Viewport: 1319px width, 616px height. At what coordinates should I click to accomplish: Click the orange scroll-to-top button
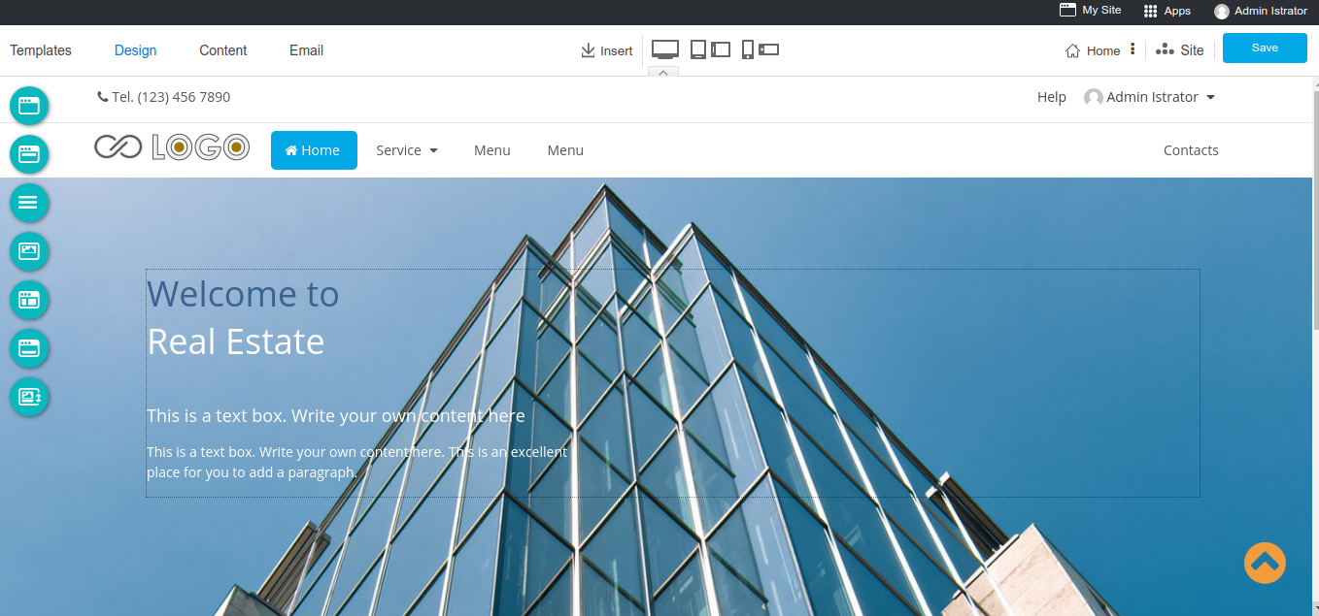(1265, 563)
